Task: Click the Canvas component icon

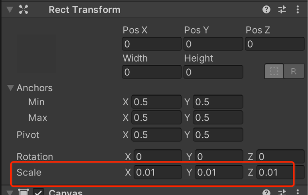Action: click(23, 192)
